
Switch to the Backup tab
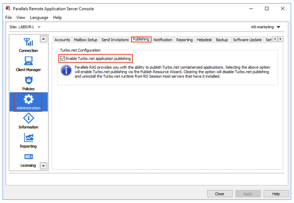[222, 40]
